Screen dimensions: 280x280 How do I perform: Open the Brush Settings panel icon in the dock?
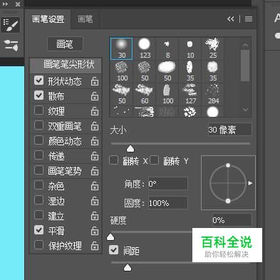(10, 25)
